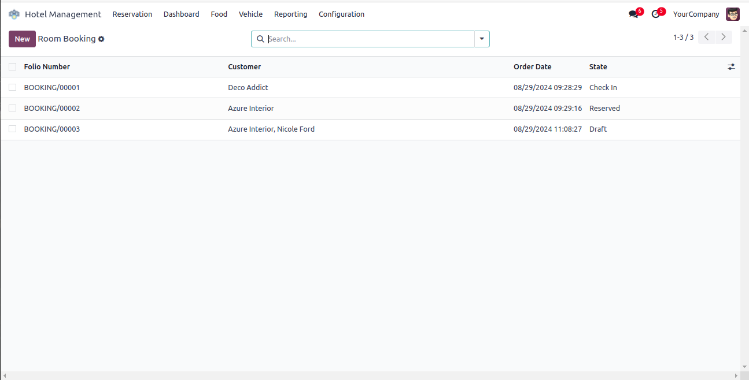Tick the checkbox for BOOKING/00002
The image size is (749, 380).
[x=13, y=109]
